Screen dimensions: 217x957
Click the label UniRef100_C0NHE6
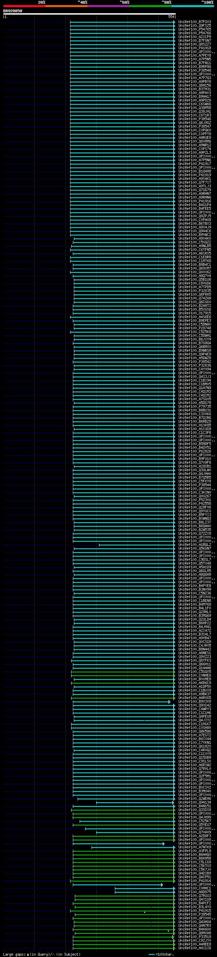(194, 675)
